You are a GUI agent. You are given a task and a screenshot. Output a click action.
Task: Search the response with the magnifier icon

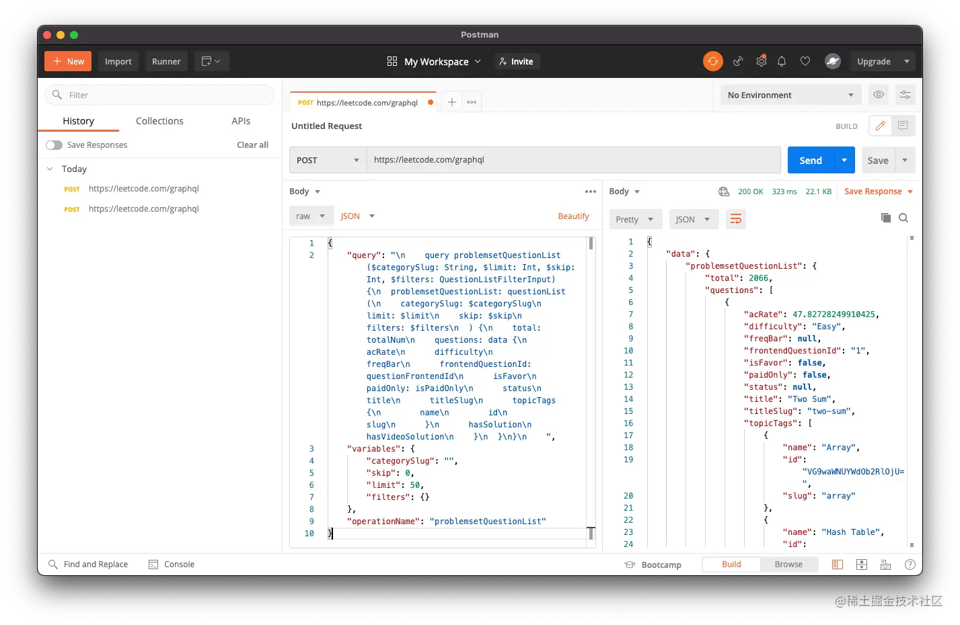(903, 218)
